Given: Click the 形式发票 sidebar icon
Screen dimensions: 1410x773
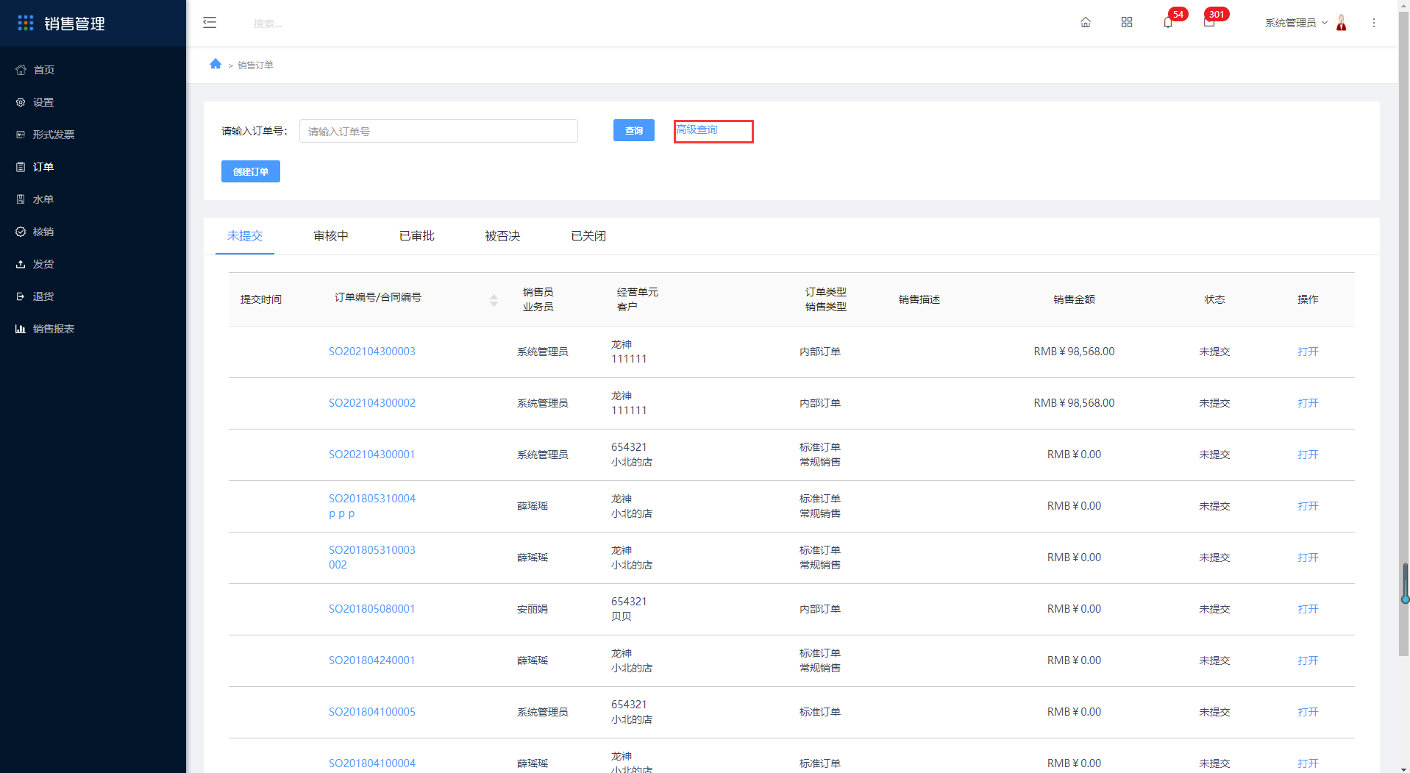Looking at the screenshot, I should pyautogui.click(x=21, y=135).
